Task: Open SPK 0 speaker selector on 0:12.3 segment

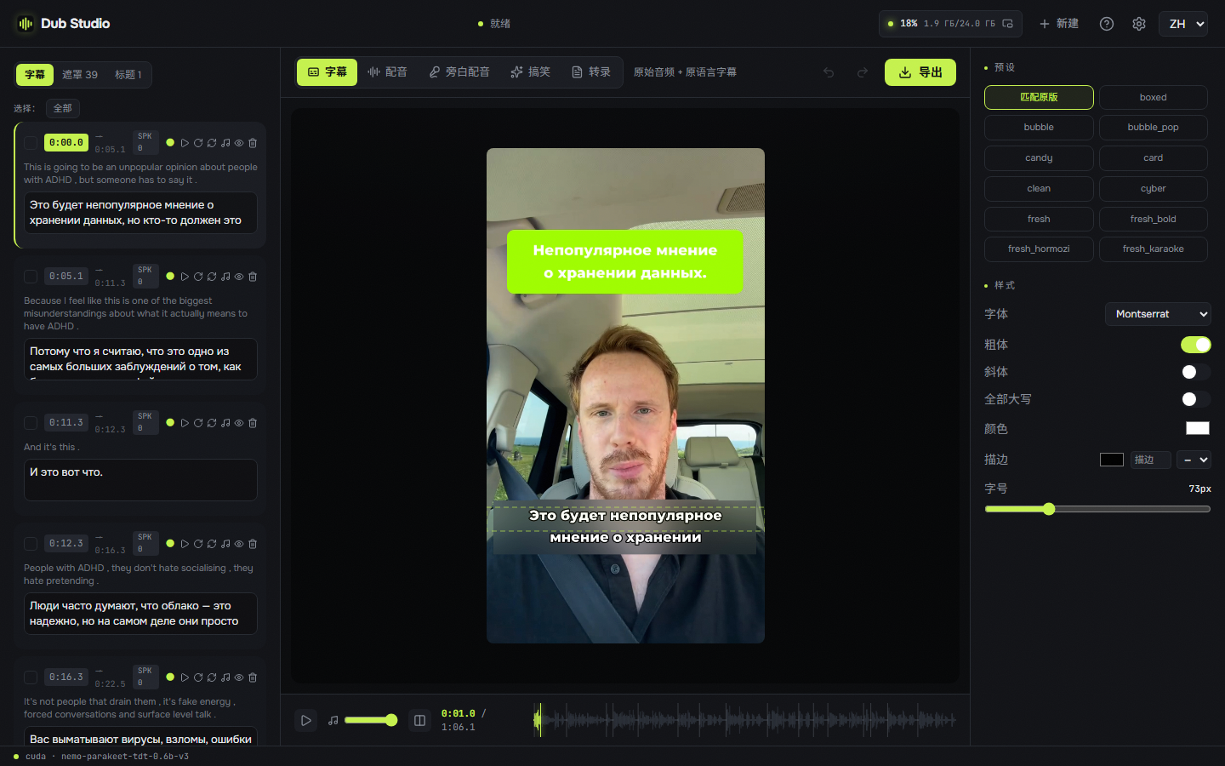Action: pyautogui.click(x=145, y=543)
